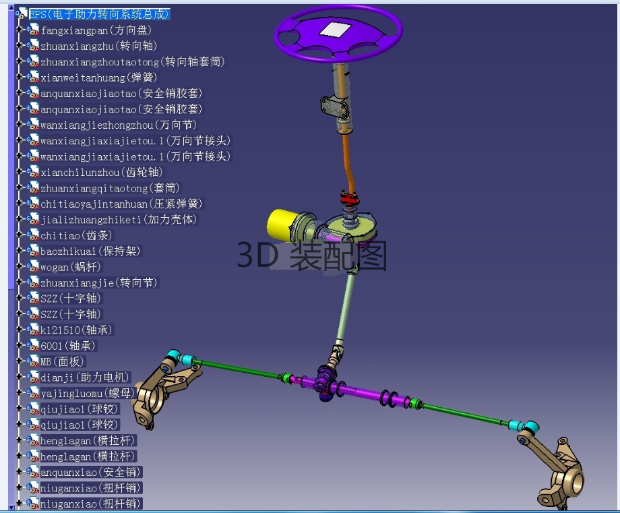Select the 'fangxiangpan(方向盘)' label
Image resolution: width=620 pixels, height=513 pixels.
[x=96, y=30]
